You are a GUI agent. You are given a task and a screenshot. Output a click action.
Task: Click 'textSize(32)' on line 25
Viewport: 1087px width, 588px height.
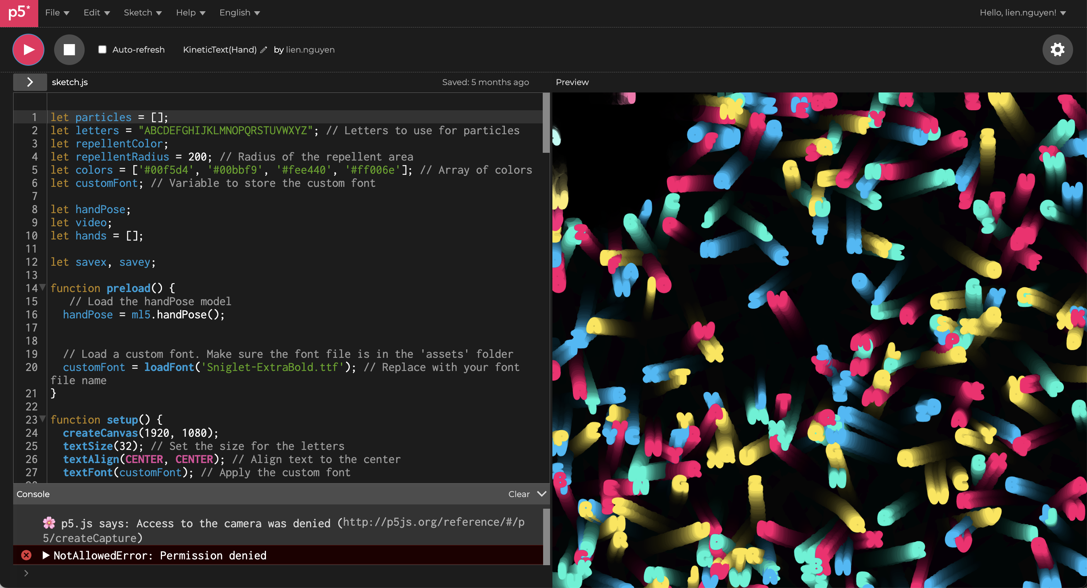(100, 446)
